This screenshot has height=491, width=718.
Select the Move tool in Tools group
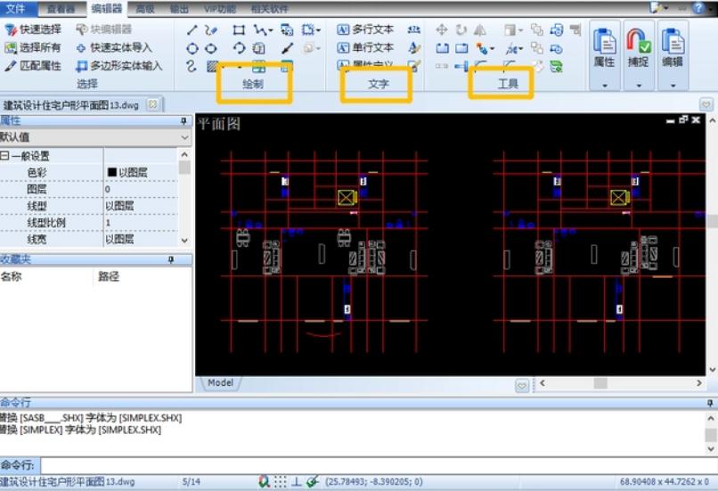point(442,30)
